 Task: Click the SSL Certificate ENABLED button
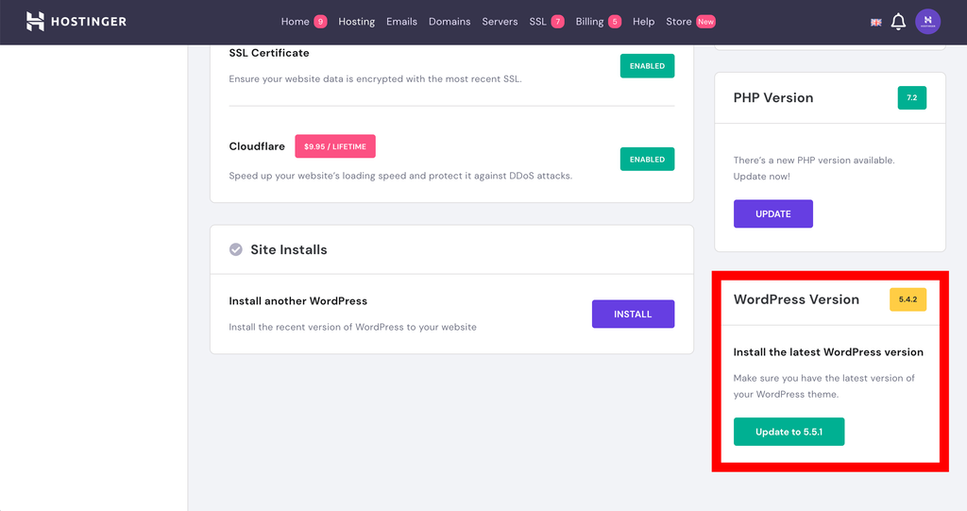pos(647,66)
